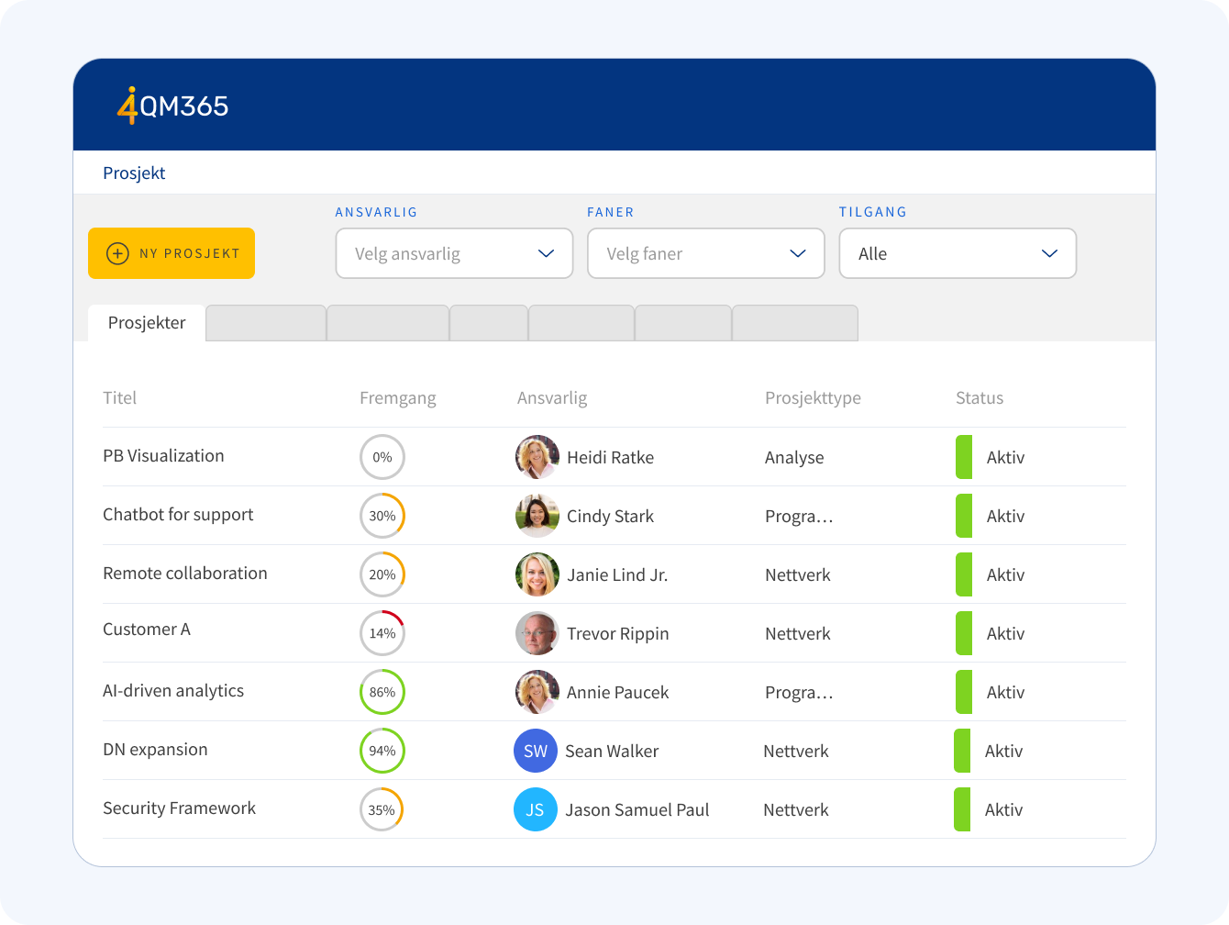Click green status bar for PB Visualization
Image resolution: width=1229 pixels, height=925 pixels.
coord(964,457)
